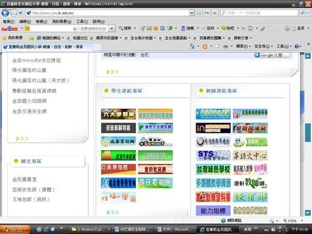Open the 編輯(E) menu

click(25, 21)
